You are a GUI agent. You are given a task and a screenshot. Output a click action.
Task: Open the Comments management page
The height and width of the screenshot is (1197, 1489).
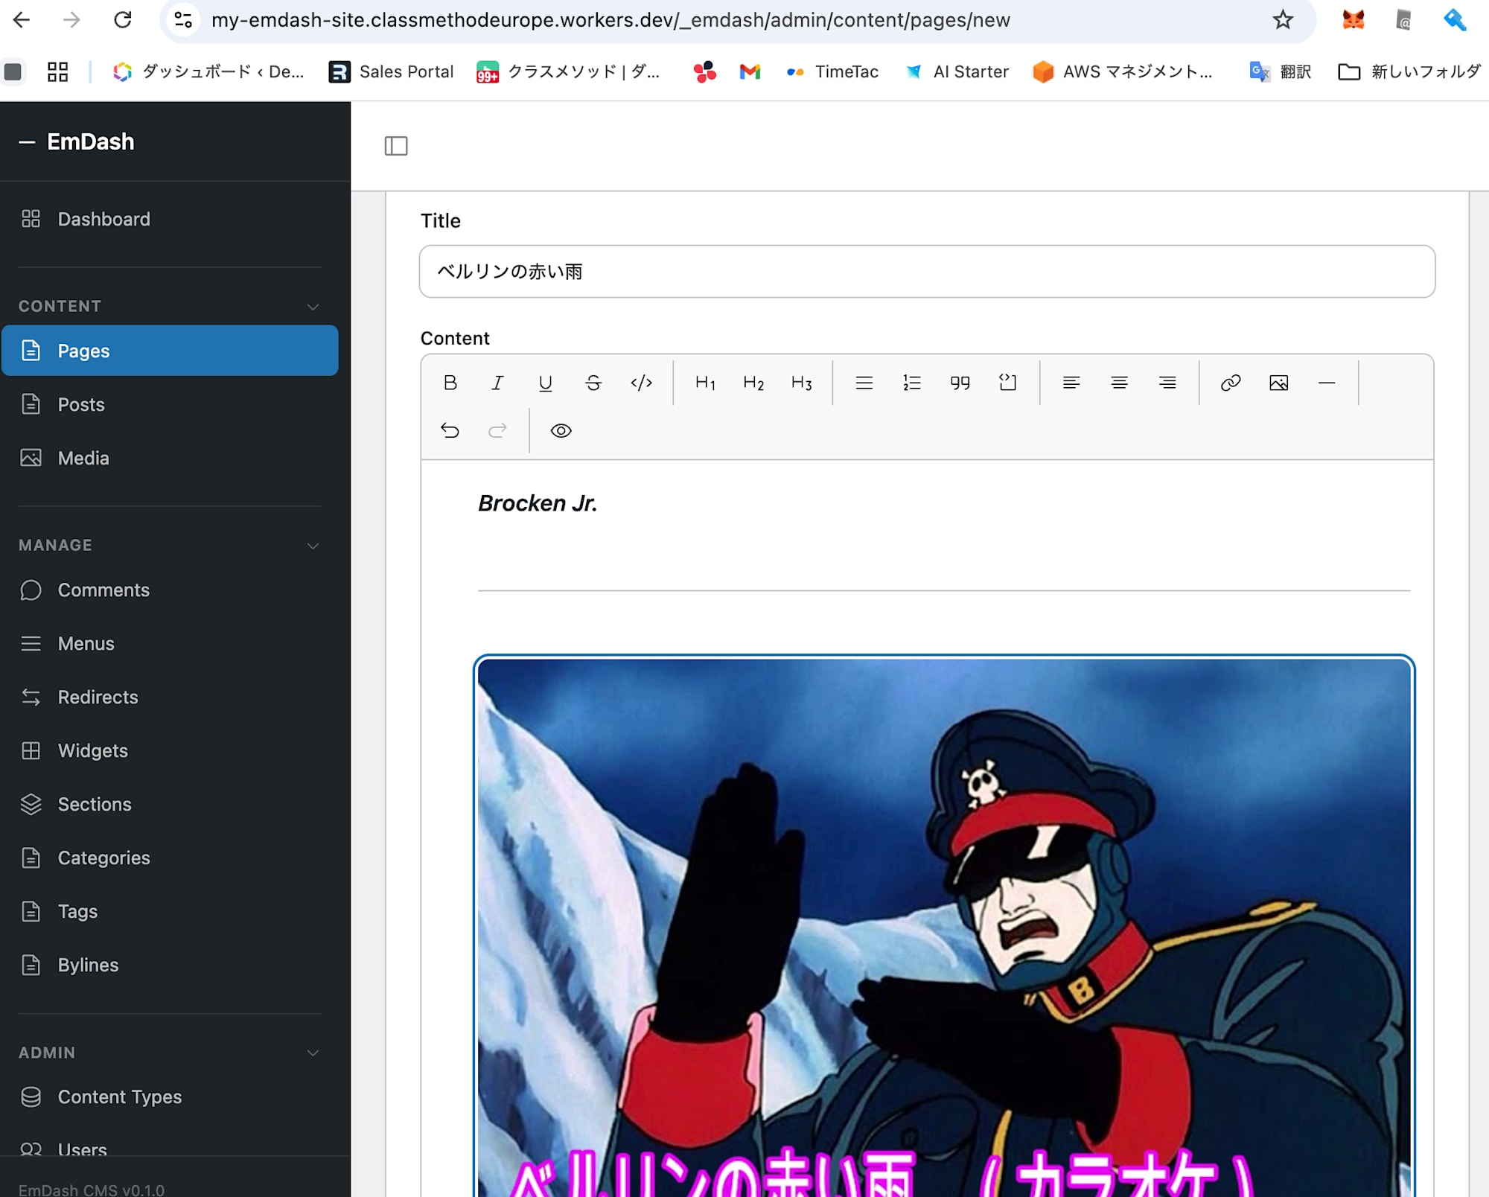click(103, 590)
